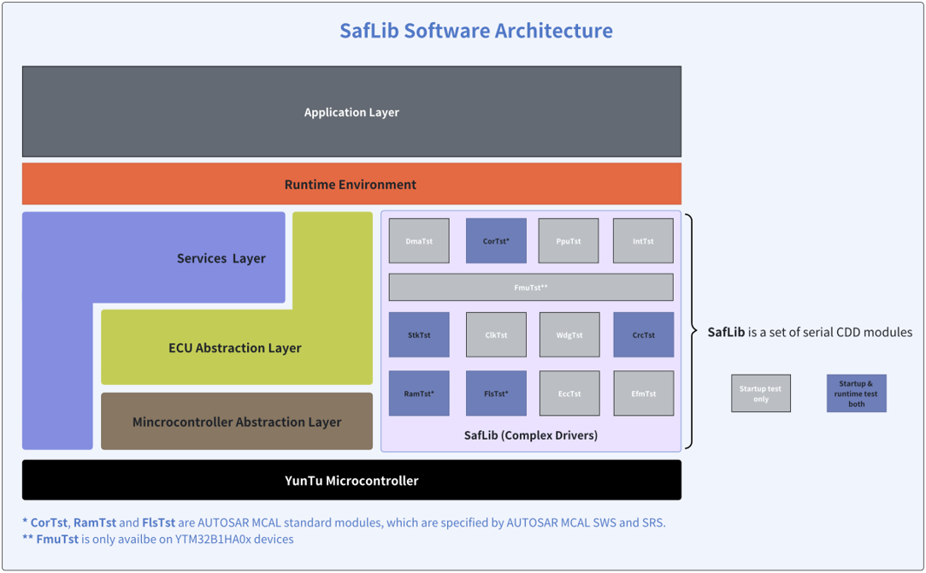Screen dimensions: 926x573
Task: Click the 'SafLib Software Architecture' title
Action: [x=476, y=31]
